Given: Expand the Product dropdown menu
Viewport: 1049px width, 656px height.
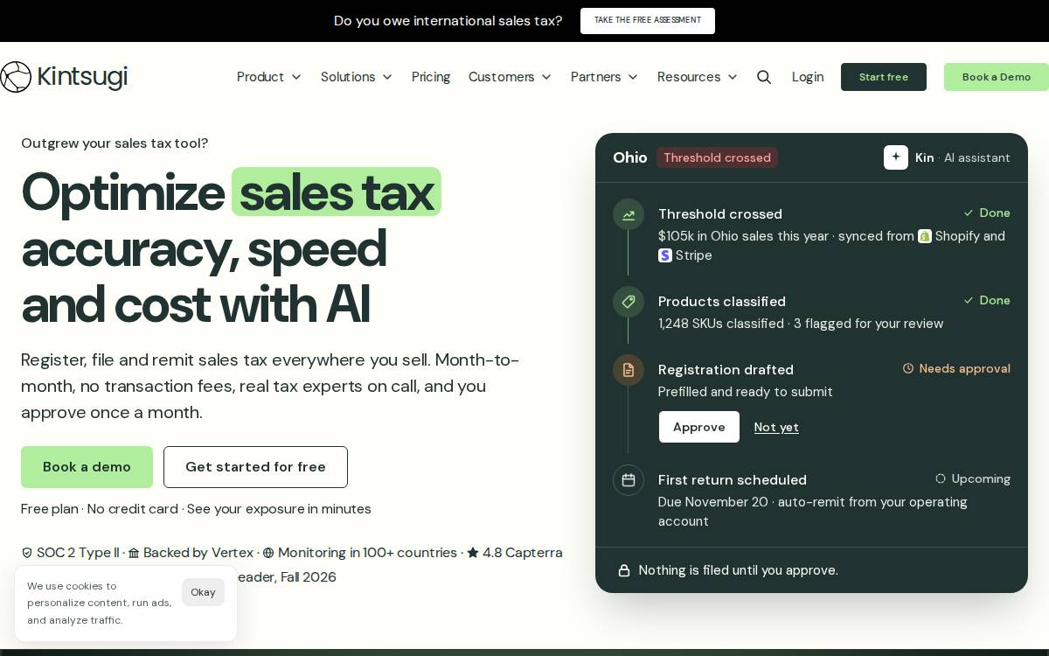Looking at the screenshot, I should (269, 77).
